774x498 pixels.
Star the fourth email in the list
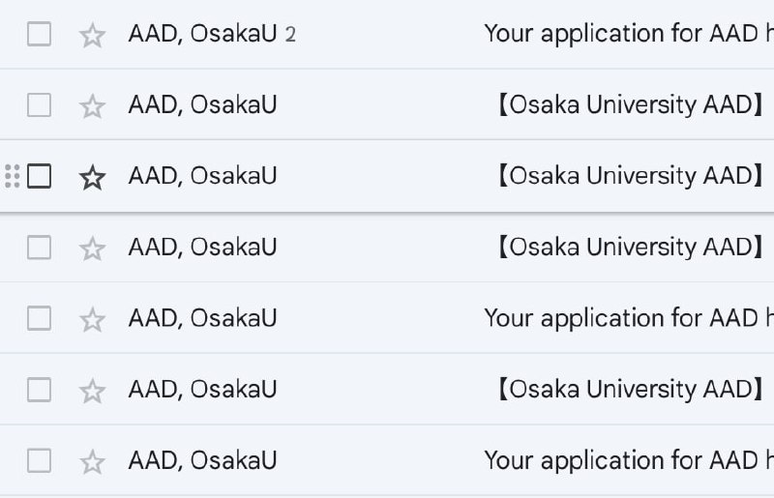[x=92, y=249]
